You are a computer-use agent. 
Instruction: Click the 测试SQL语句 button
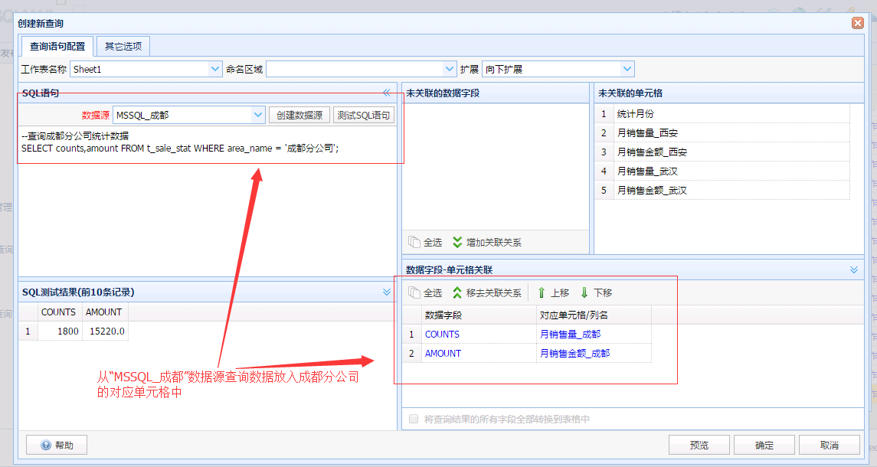pyautogui.click(x=364, y=115)
